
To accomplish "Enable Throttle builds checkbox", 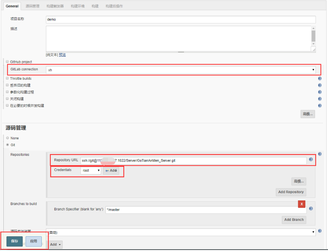I will pos(7,78).
